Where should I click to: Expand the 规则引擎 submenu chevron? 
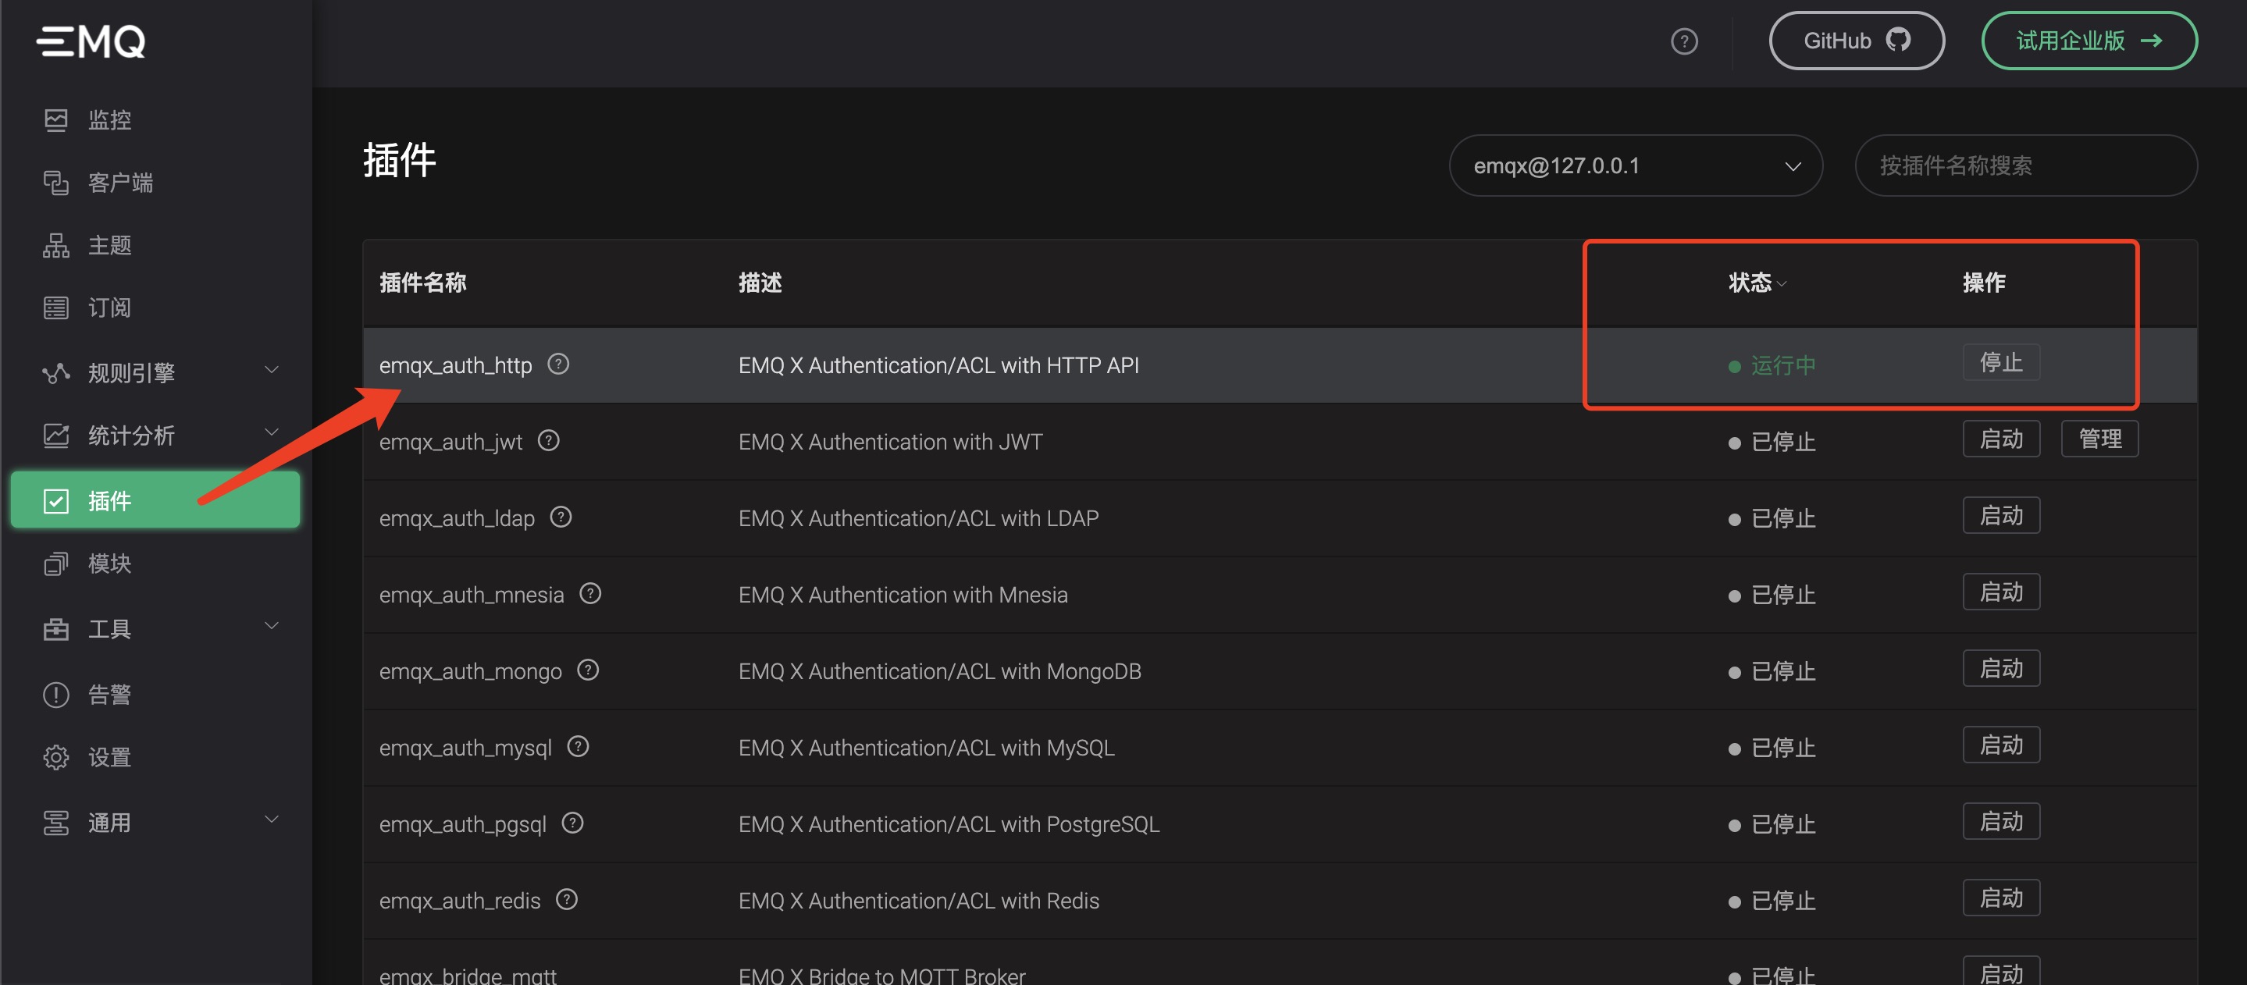tap(271, 371)
